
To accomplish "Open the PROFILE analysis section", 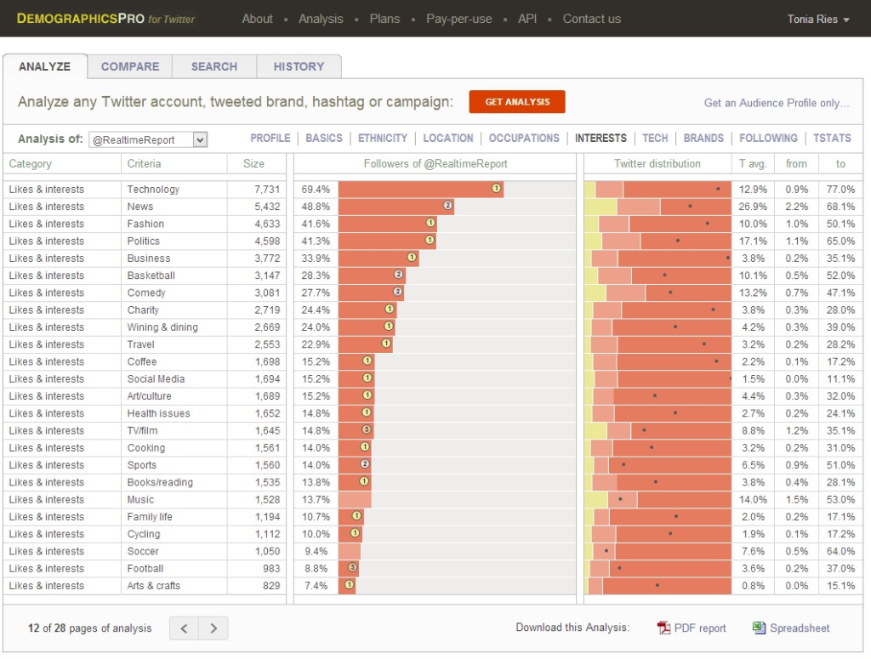I will click(x=270, y=139).
